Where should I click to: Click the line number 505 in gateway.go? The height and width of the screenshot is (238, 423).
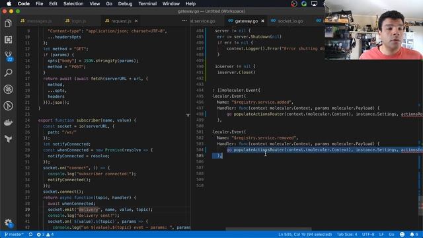point(200,156)
